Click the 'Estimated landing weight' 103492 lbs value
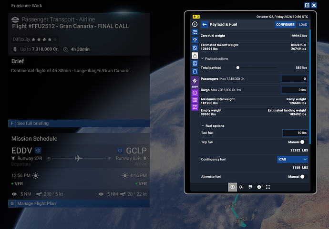 click(298, 114)
